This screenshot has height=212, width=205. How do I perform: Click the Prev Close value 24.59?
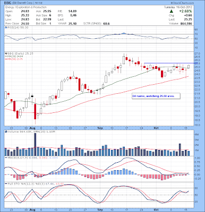[x=25, y=24]
